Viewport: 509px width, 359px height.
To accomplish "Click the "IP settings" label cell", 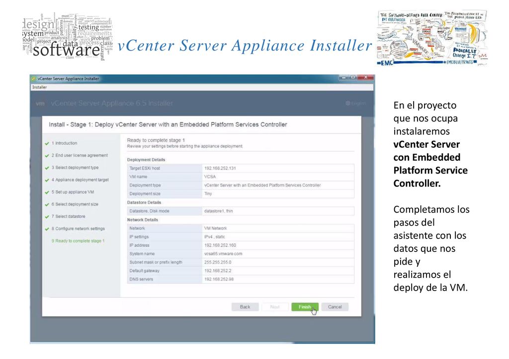I will point(165,237).
